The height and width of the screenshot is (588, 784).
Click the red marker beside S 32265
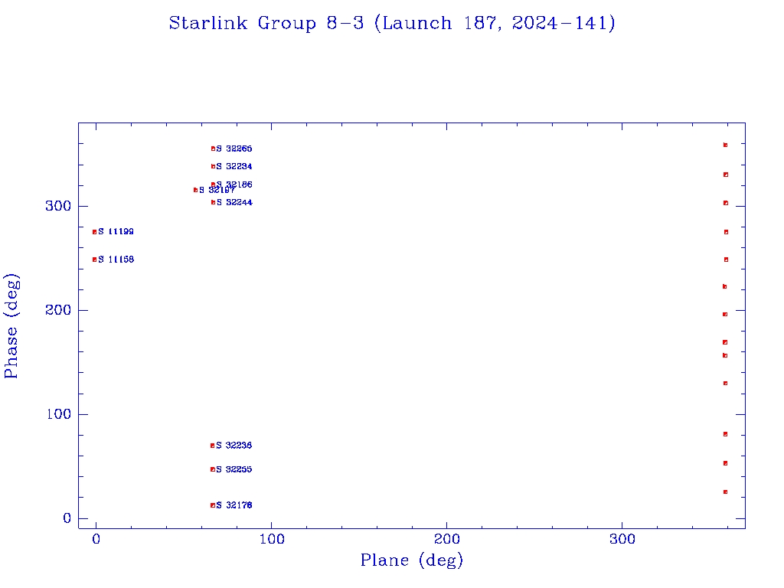[213, 149]
